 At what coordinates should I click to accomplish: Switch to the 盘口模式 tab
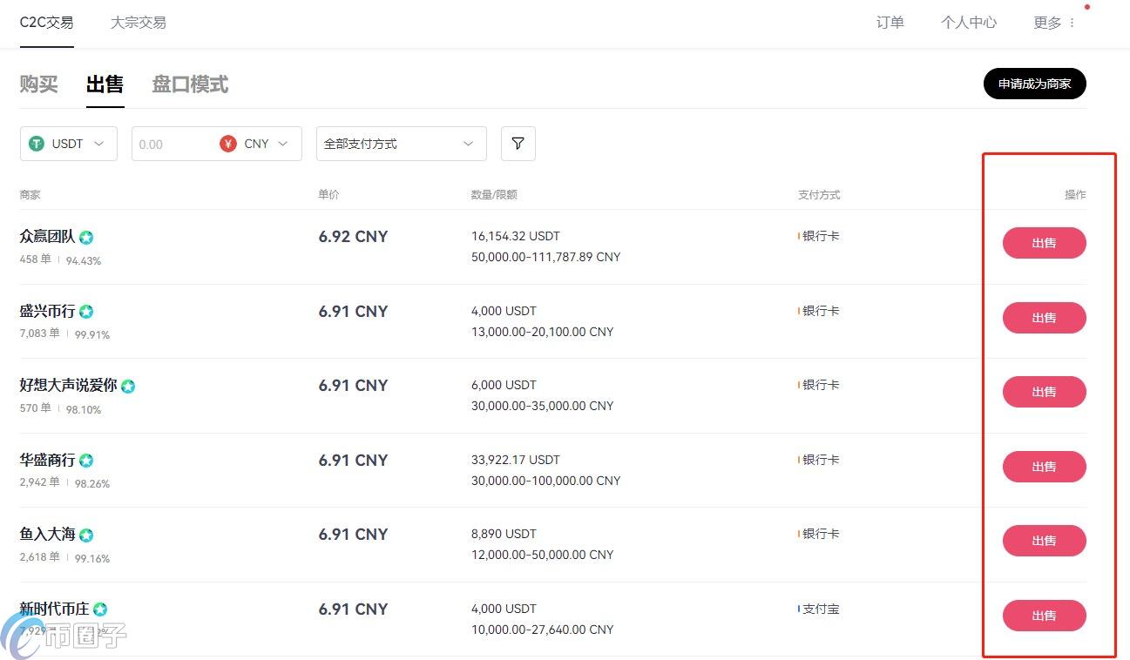click(x=190, y=84)
